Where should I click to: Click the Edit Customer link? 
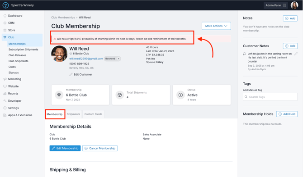pyautogui.click(x=83, y=74)
